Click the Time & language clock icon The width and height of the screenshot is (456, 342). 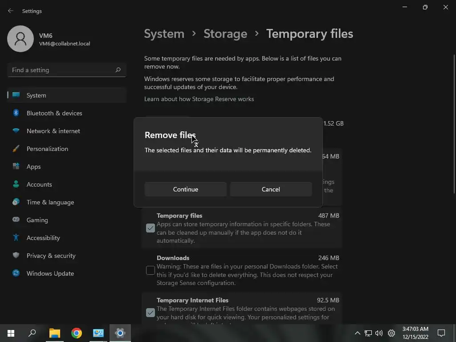tap(16, 202)
